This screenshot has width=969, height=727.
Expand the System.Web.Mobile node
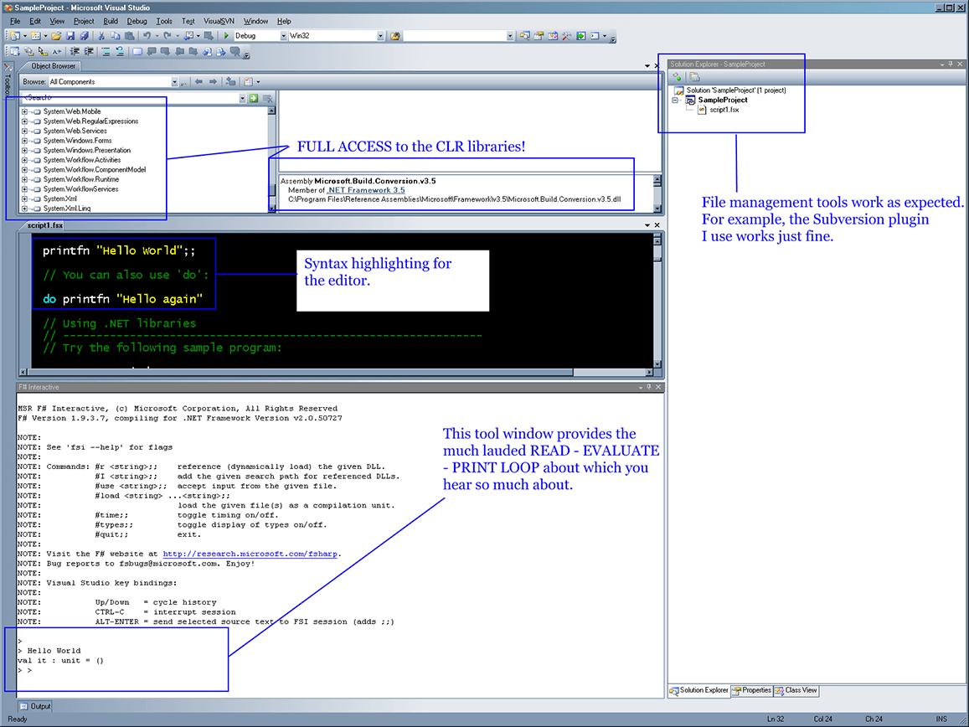25,112
